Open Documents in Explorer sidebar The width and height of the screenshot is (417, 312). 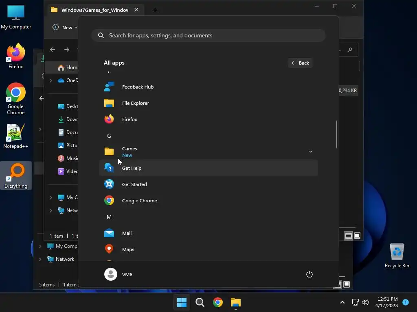(x=67, y=132)
